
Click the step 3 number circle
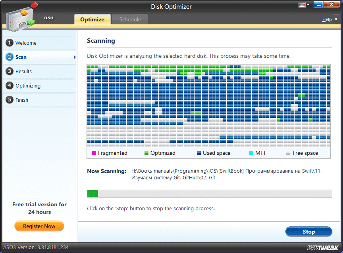[10, 71]
